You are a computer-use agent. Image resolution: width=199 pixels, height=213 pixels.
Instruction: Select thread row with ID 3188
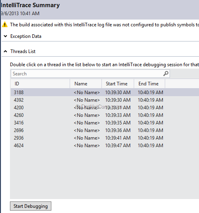coord(105,93)
